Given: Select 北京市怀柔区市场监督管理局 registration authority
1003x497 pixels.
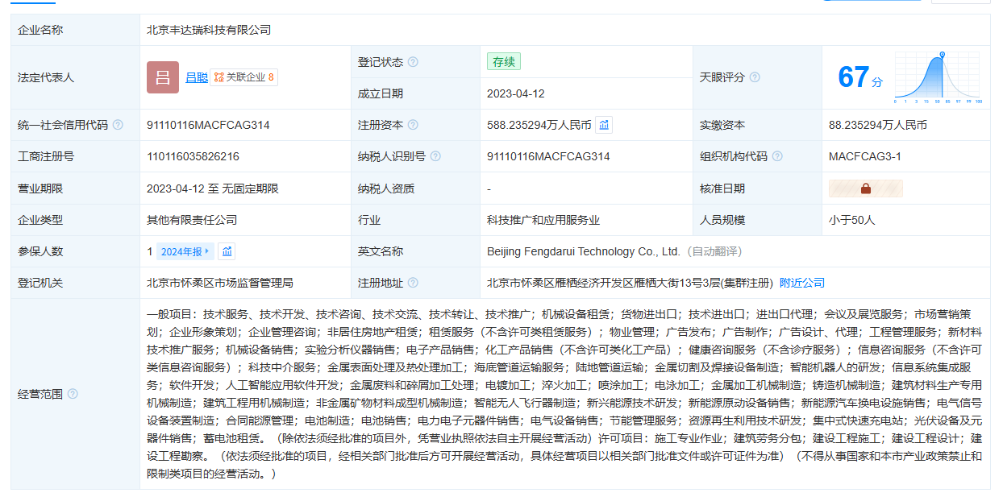Looking at the screenshot, I should (x=220, y=283).
